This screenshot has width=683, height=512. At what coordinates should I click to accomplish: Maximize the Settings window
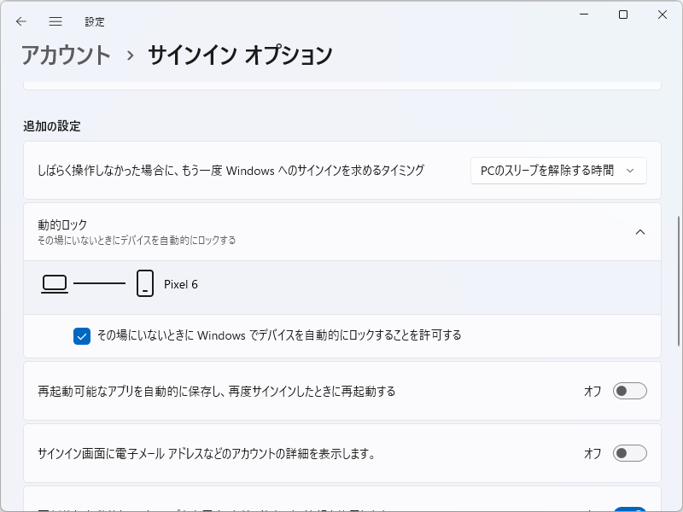click(x=622, y=15)
